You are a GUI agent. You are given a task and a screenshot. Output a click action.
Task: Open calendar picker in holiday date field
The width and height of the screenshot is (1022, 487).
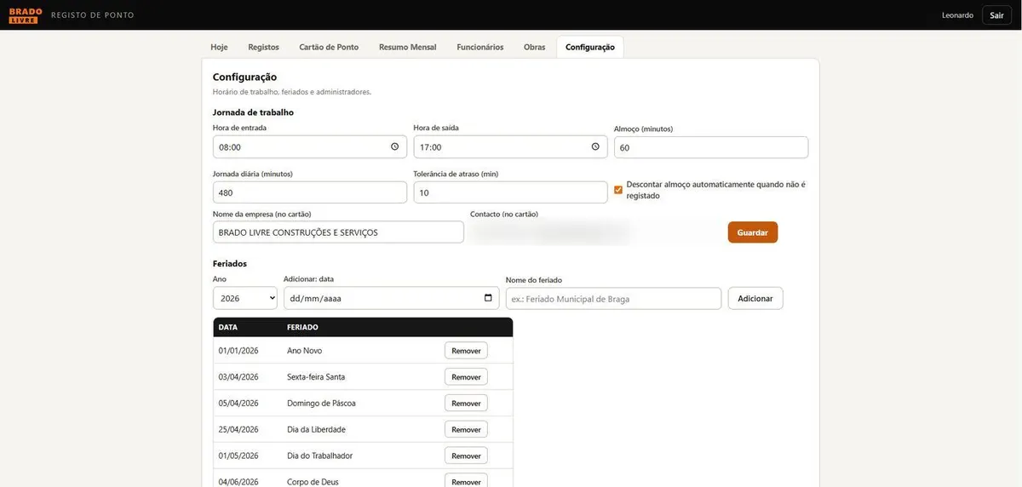coord(488,298)
